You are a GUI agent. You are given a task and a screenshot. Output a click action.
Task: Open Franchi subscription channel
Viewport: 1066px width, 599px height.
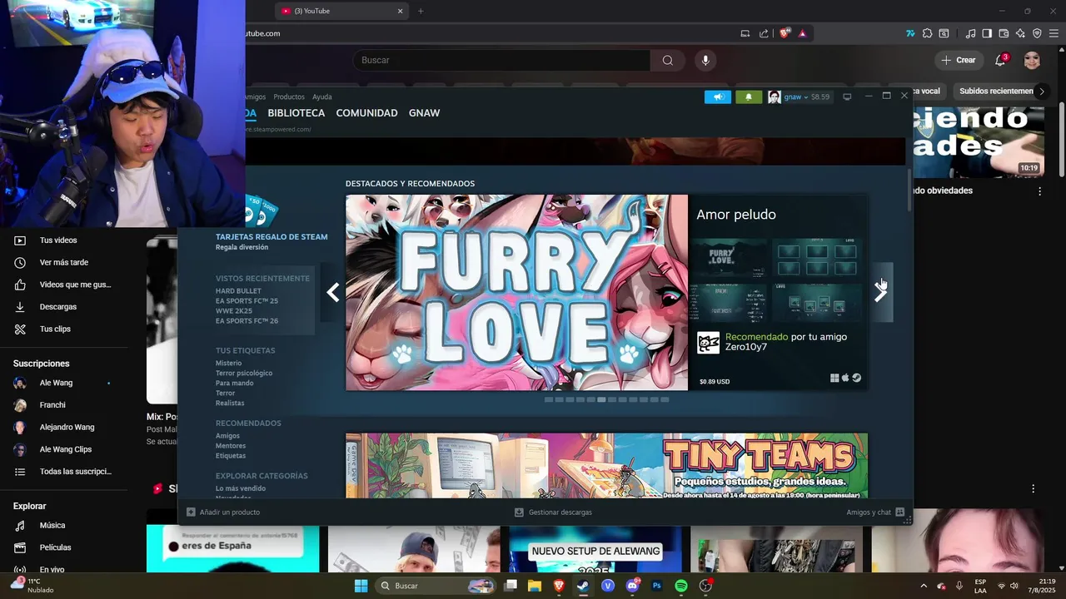point(52,405)
